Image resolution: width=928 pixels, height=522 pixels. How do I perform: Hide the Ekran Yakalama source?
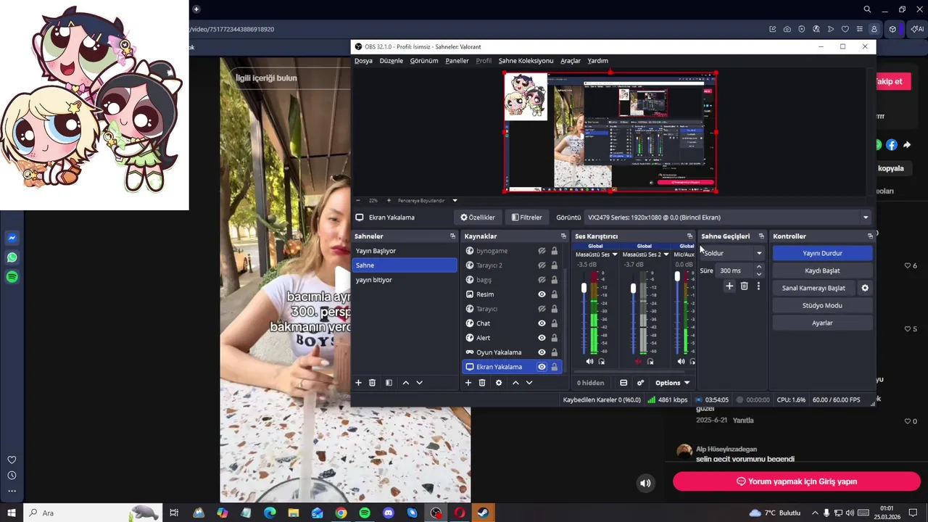(x=542, y=367)
